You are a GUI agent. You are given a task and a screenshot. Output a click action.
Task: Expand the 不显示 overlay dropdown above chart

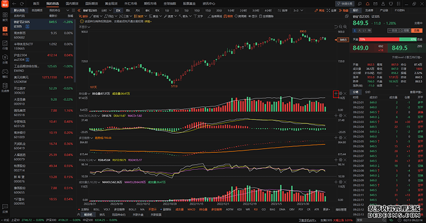(86, 27)
